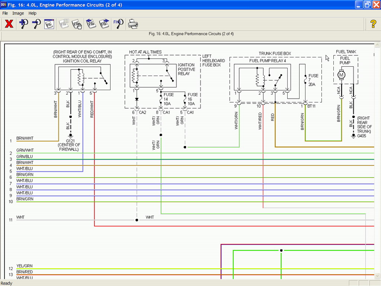This screenshot has width=381, height=286.
Task: Click the RIGHT REAR SIDE OF TRUNK note
Action: pyautogui.click(x=364, y=125)
